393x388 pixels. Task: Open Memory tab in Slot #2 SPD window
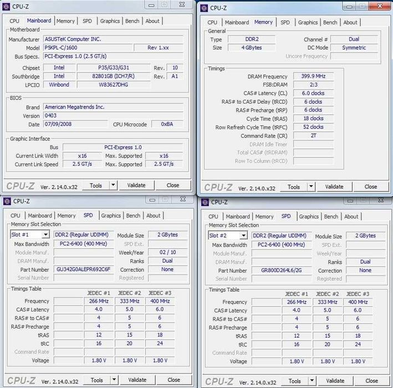click(x=264, y=217)
